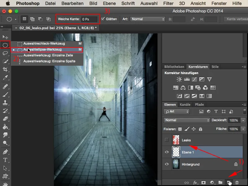Select the Paint Bucket tool
Image resolution: width=248 pixels, height=186 pixels.
5,127
